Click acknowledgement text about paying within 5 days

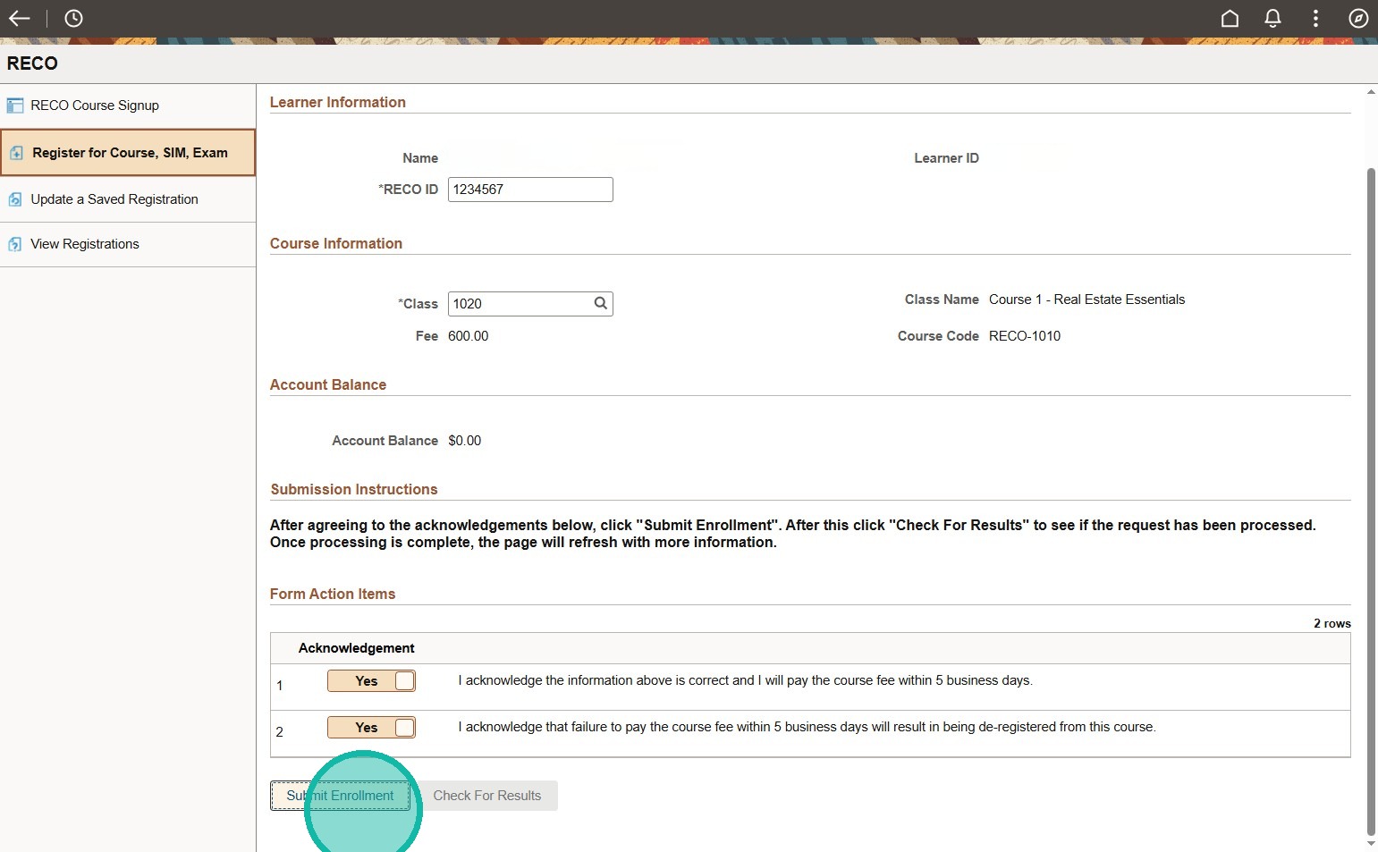[745, 680]
